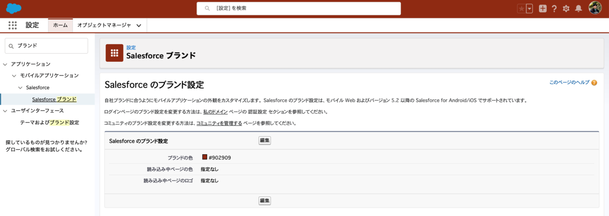Open the global actions plus icon
The image size is (609, 216).
coord(543,9)
